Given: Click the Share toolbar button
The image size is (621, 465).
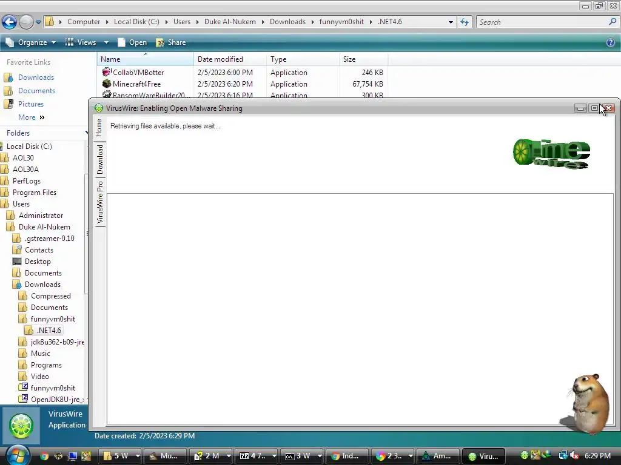Looking at the screenshot, I should (171, 42).
